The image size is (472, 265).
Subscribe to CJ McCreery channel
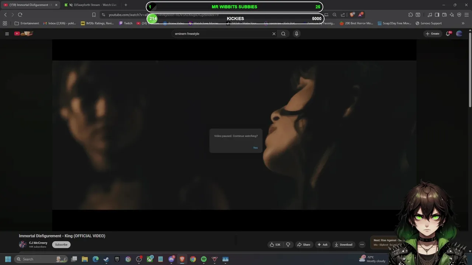(61, 244)
